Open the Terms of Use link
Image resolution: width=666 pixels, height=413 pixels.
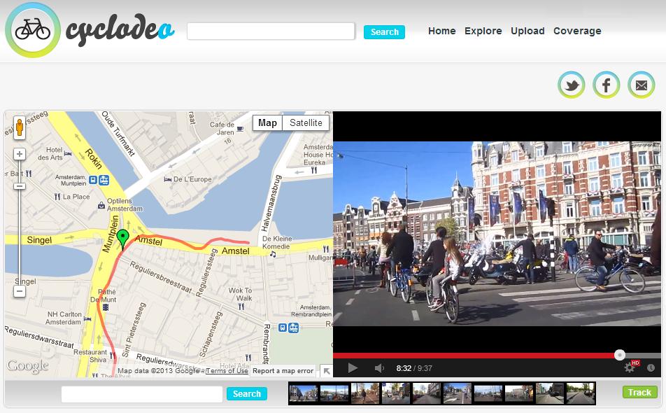click(x=227, y=371)
